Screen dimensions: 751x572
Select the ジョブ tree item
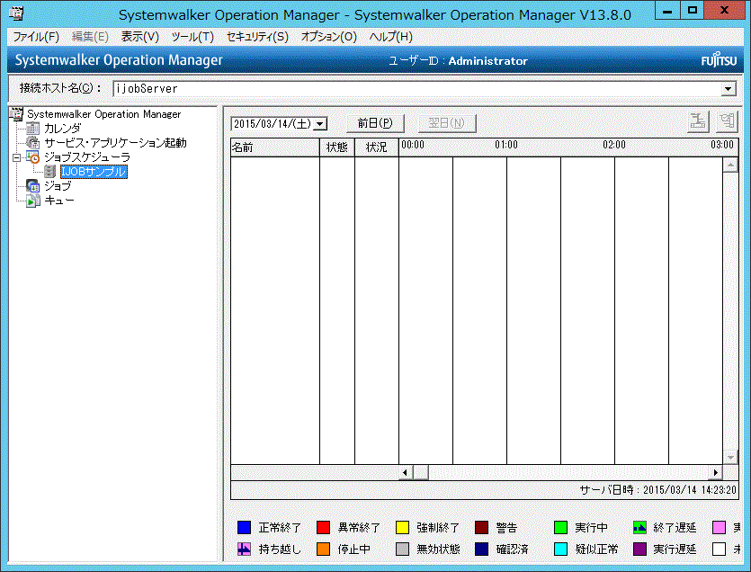[58, 186]
